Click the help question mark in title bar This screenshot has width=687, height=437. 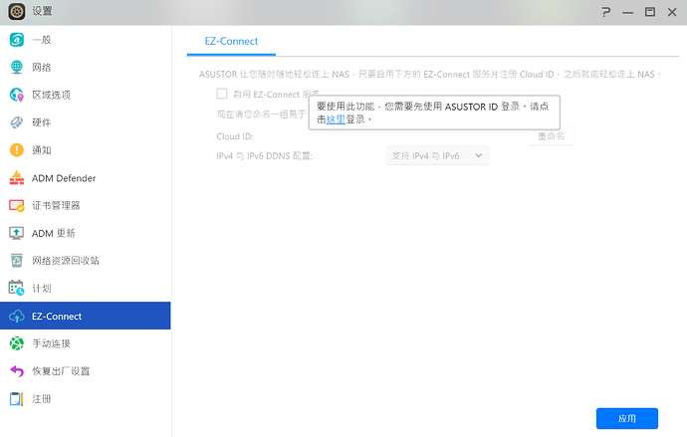tap(605, 11)
